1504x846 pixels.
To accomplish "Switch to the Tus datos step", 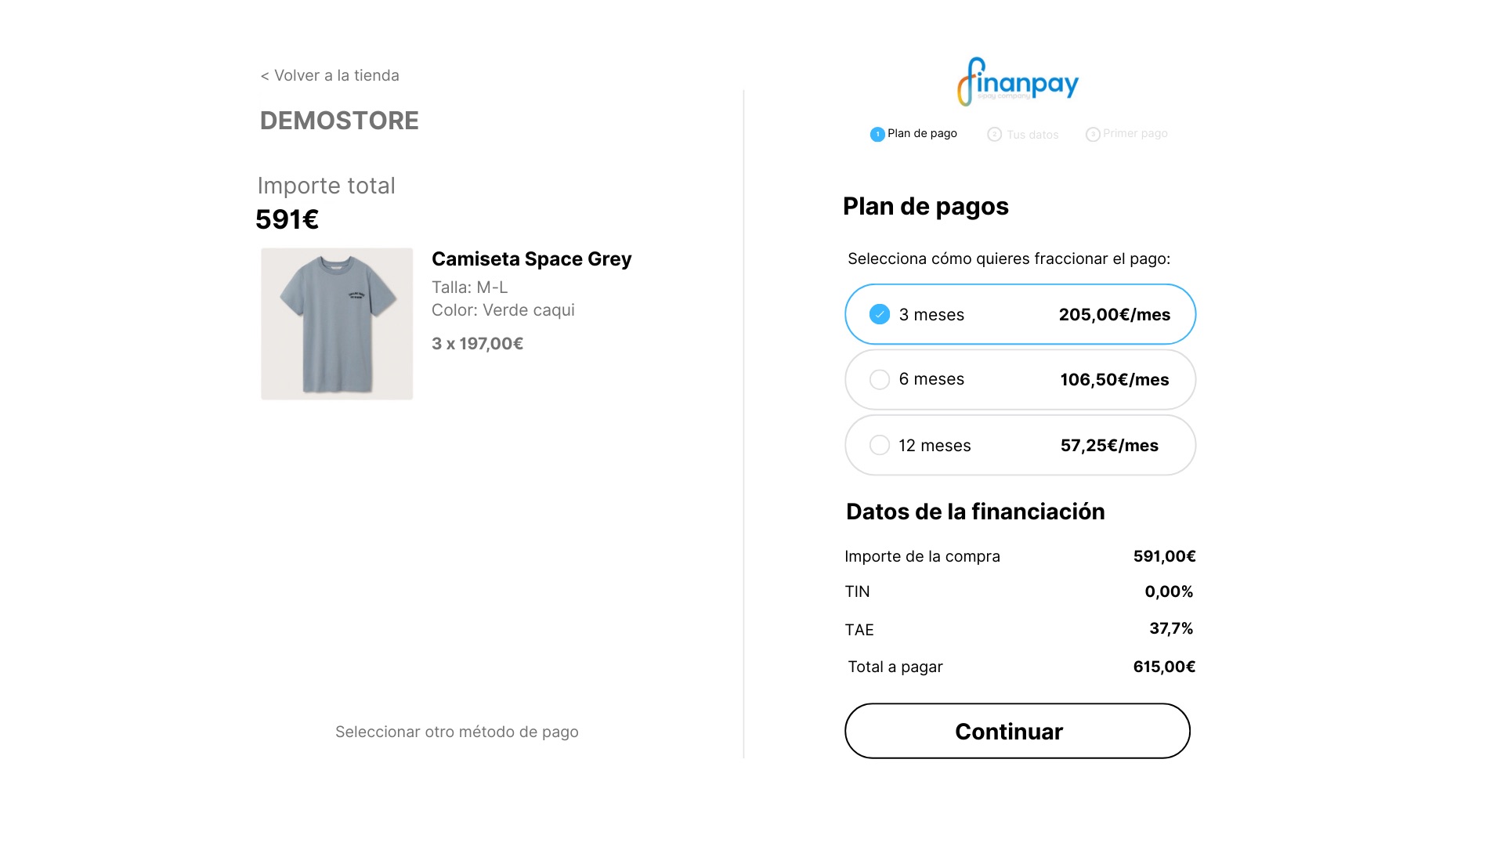I will pos(1032,134).
